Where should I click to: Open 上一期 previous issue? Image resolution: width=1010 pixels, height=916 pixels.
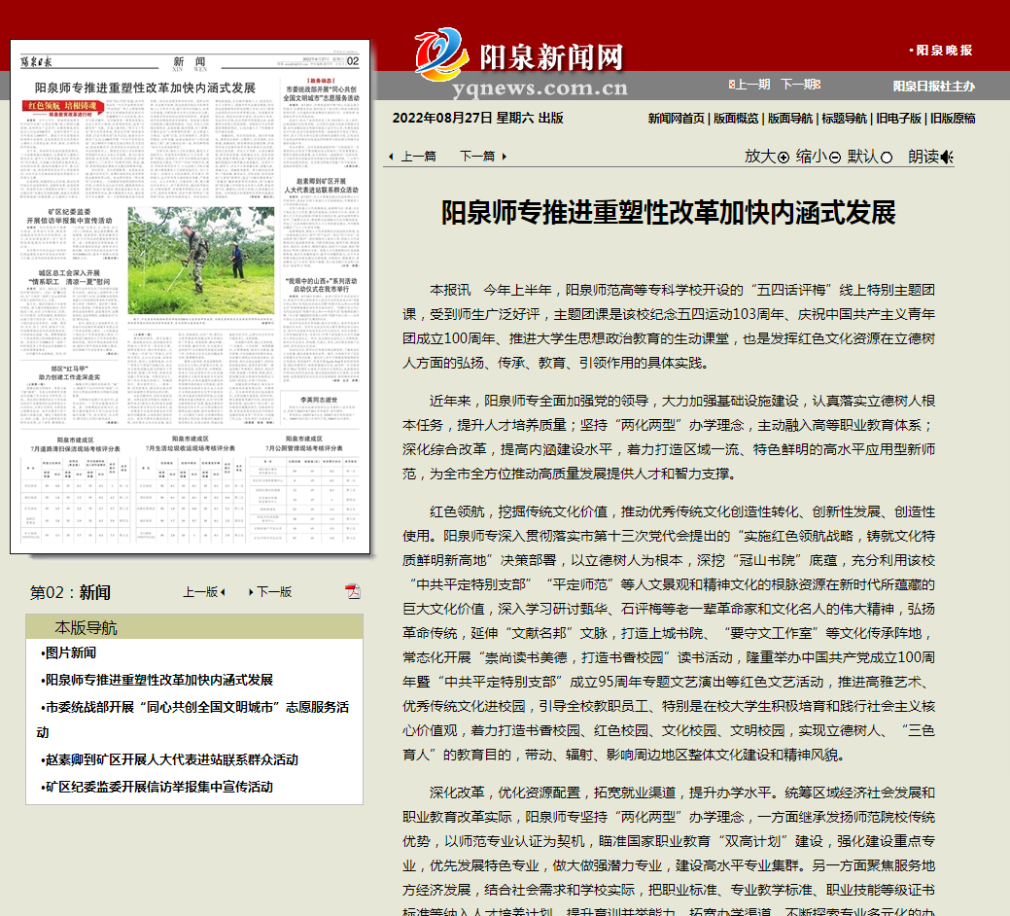[749, 85]
